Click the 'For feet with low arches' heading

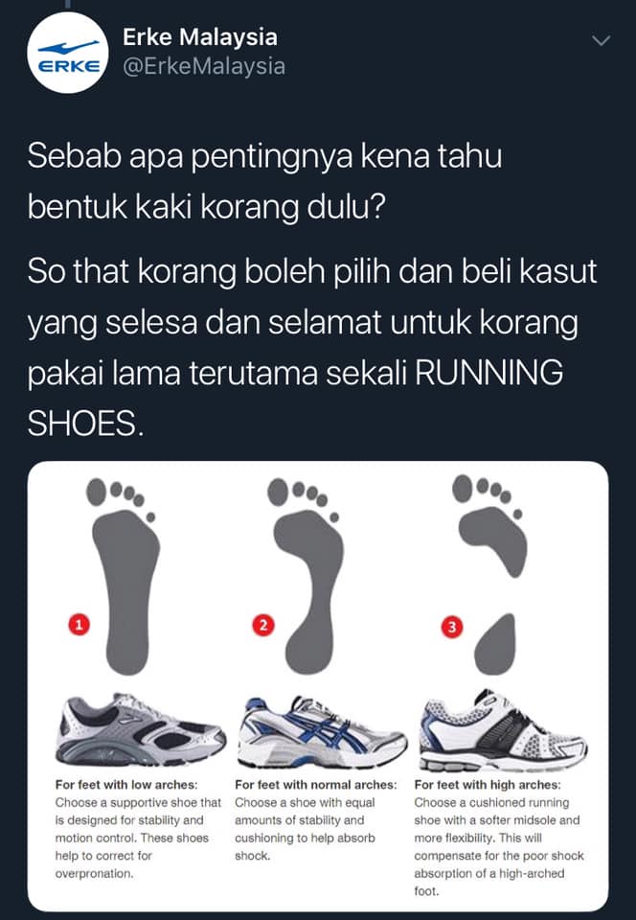point(126,785)
